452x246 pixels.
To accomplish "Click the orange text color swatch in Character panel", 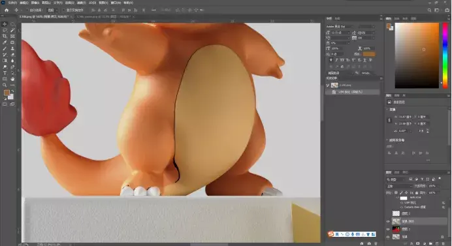I will (368, 54).
